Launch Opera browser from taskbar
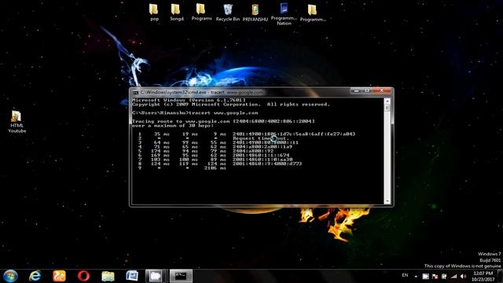The image size is (503, 283). [x=83, y=276]
